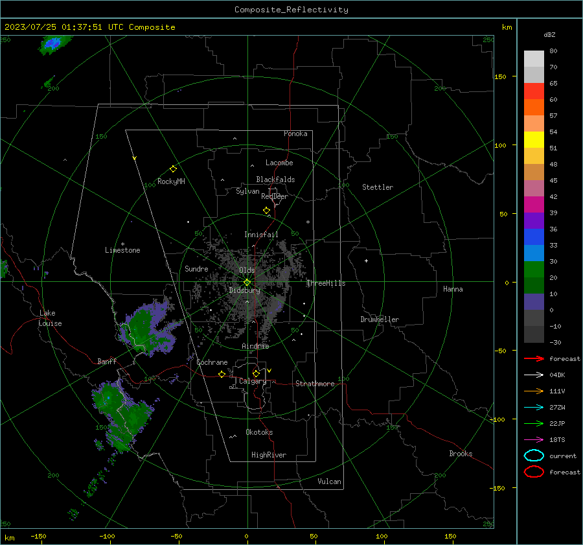Viewport: 583px width, 545px height.
Task: Click the Olds town label
Action: [x=247, y=270]
